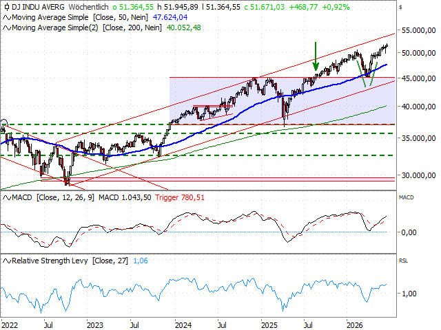Click the $ currency symbol on the price axis

(x=400, y=8)
